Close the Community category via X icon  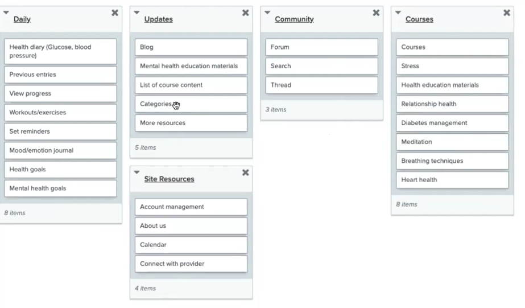click(376, 13)
